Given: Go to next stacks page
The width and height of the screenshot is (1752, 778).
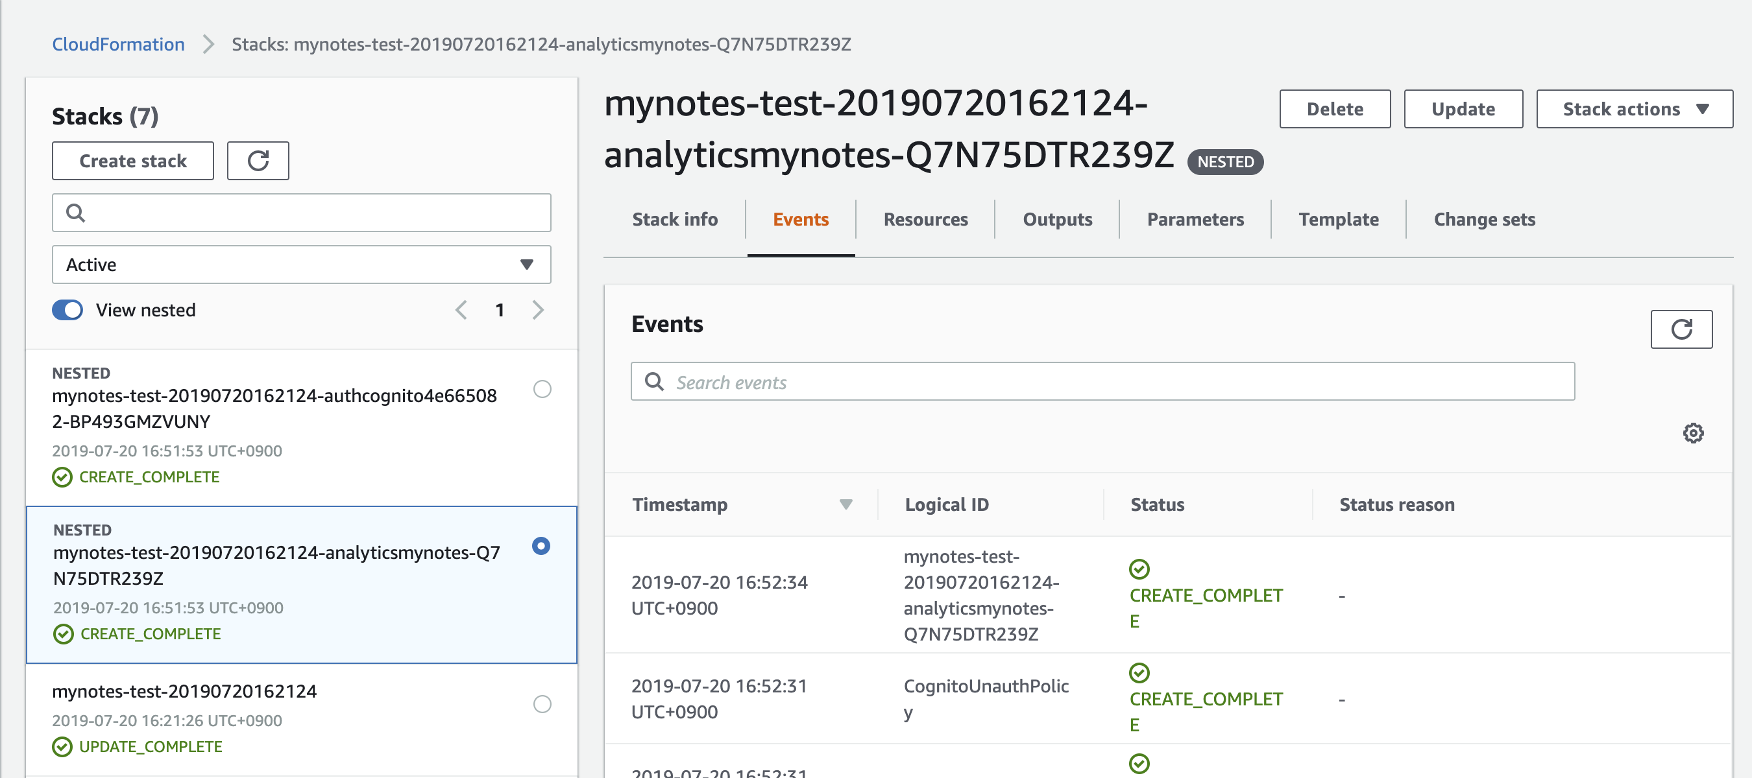Looking at the screenshot, I should (538, 310).
